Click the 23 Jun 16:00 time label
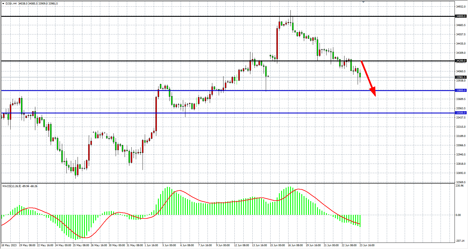Screen dimensions: 468x249 point(367,245)
